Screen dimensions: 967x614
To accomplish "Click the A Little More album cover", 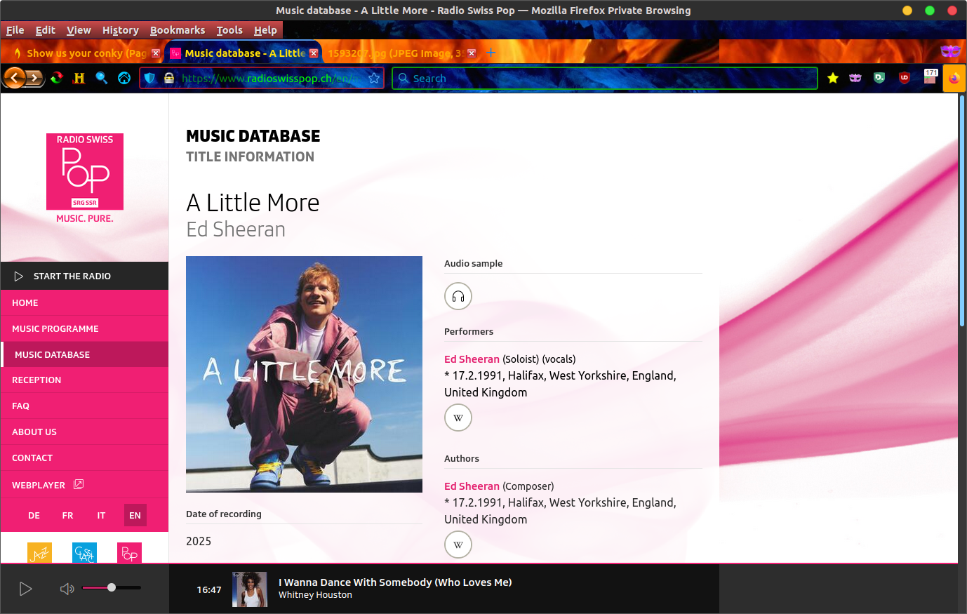I will pyautogui.click(x=304, y=374).
